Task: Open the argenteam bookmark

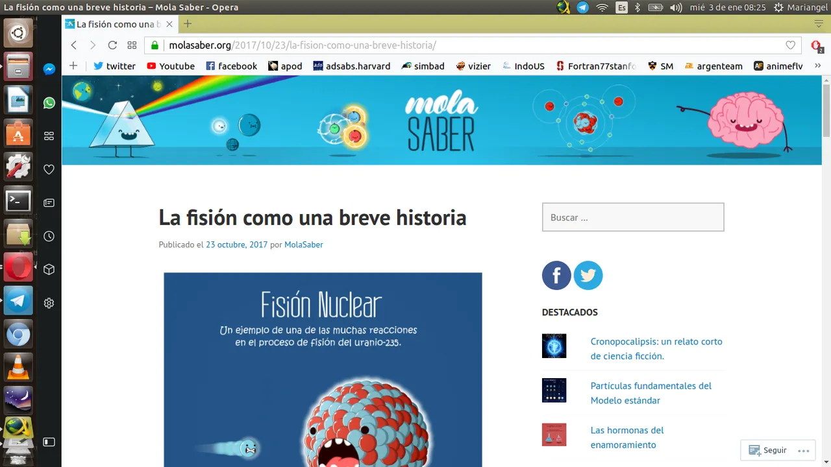Action: click(712, 66)
